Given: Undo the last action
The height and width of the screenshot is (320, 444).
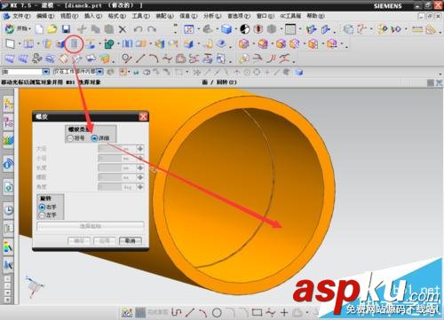Looking at the screenshot, I should tap(138, 29).
